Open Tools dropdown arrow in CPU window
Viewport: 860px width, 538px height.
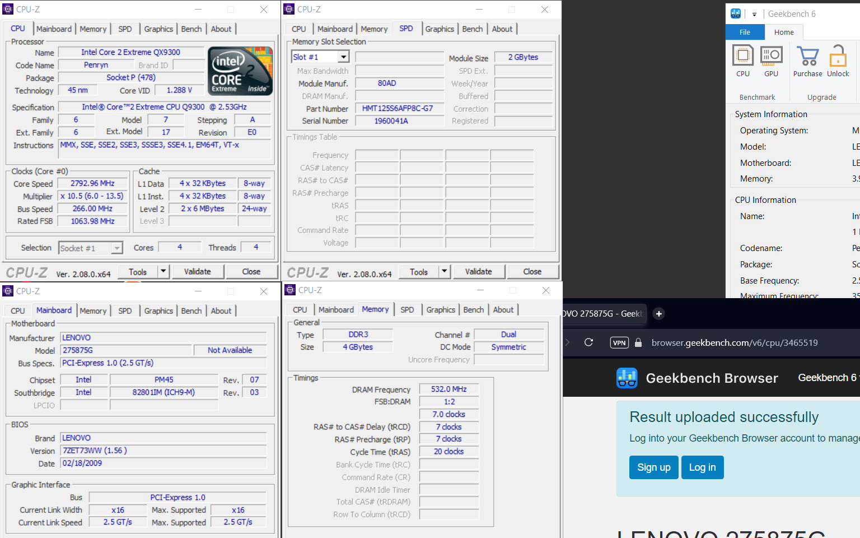(163, 271)
